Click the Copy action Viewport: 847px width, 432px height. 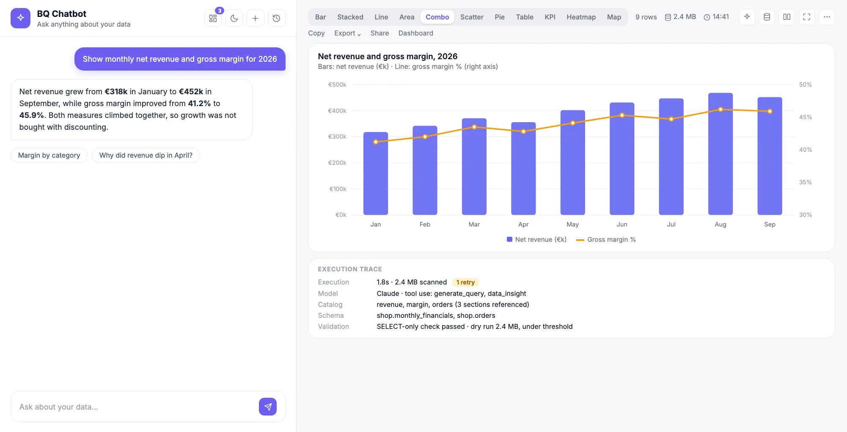pos(316,33)
